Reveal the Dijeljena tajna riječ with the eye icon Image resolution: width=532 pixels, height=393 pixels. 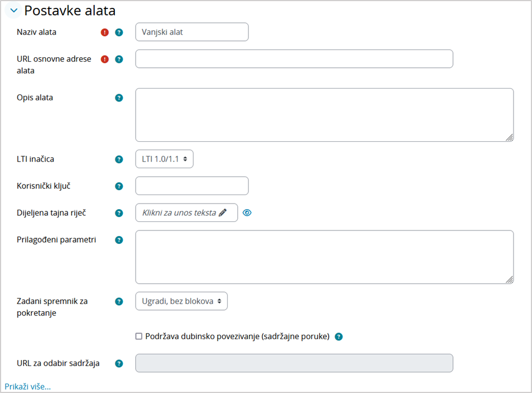(247, 212)
